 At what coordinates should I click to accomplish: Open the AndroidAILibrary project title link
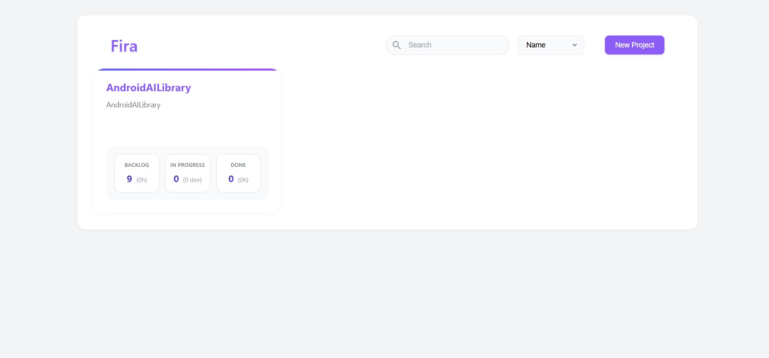coord(148,88)
